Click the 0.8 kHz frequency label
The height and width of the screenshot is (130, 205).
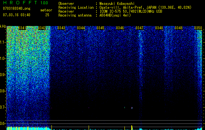(x=3, y=91)
